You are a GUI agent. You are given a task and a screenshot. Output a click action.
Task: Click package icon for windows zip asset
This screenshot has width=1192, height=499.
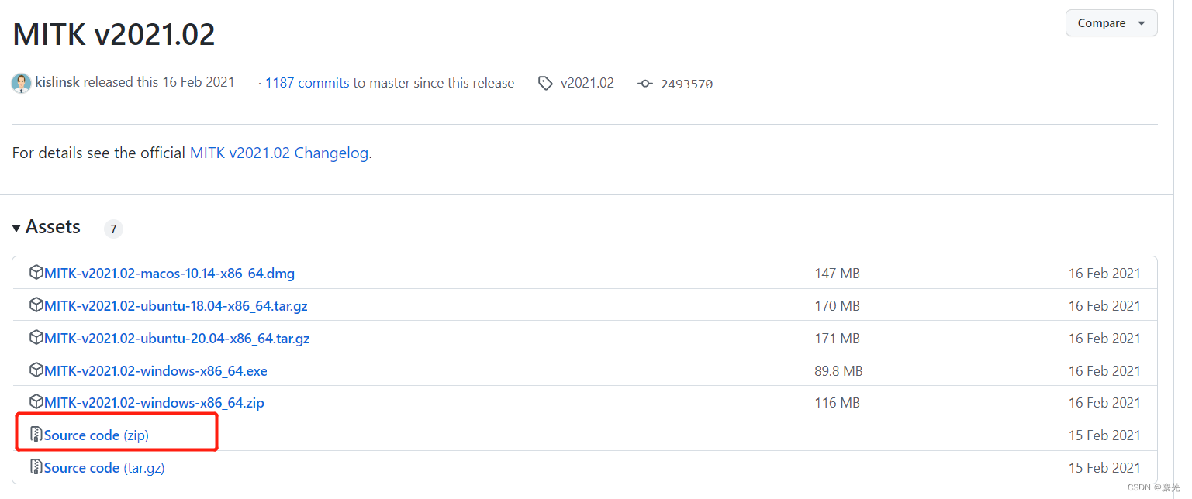[x=36, y=402]
